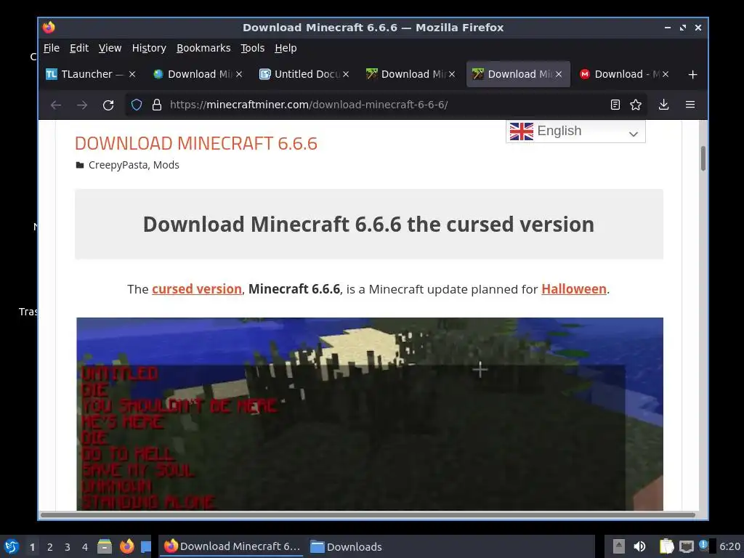
Task: Open the CreepyPasta category link
Action: 118,165
